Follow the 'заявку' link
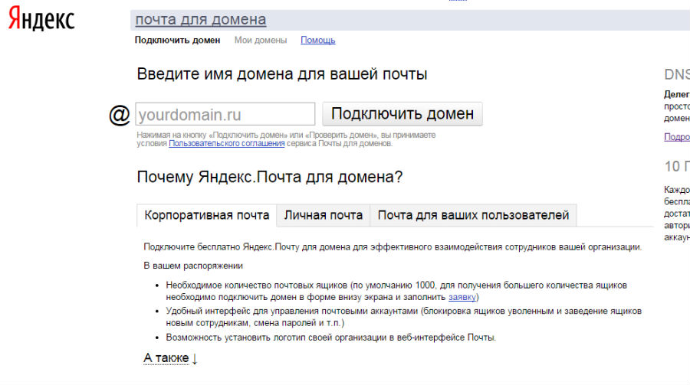690x385 pixels. (462, 297)
